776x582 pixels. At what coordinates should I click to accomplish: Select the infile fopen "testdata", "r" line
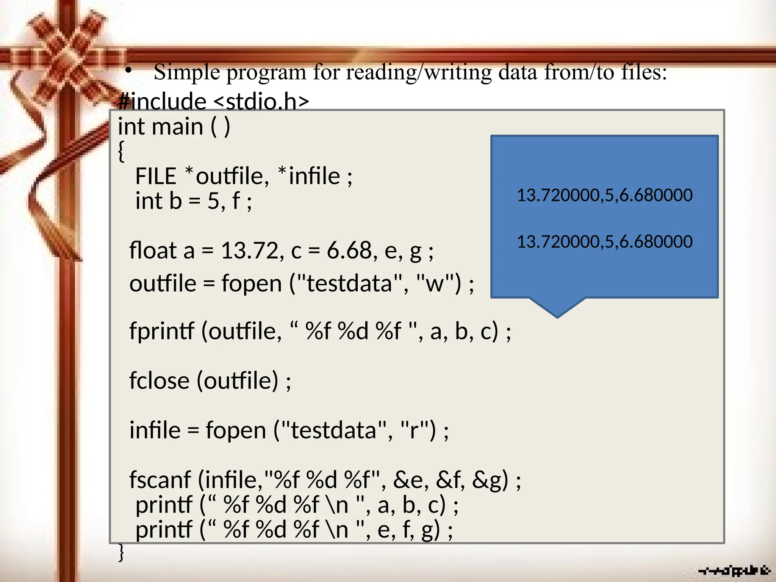pyautogui.click(x=289, y=430)
